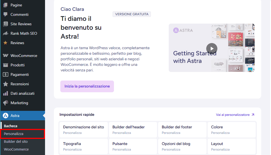Screen dimensions: 271x155
Task: Click the Marketing megaphone icon
Action: point(5,103)
